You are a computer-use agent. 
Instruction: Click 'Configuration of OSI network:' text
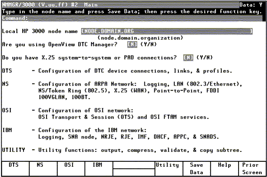click(86, 111)
